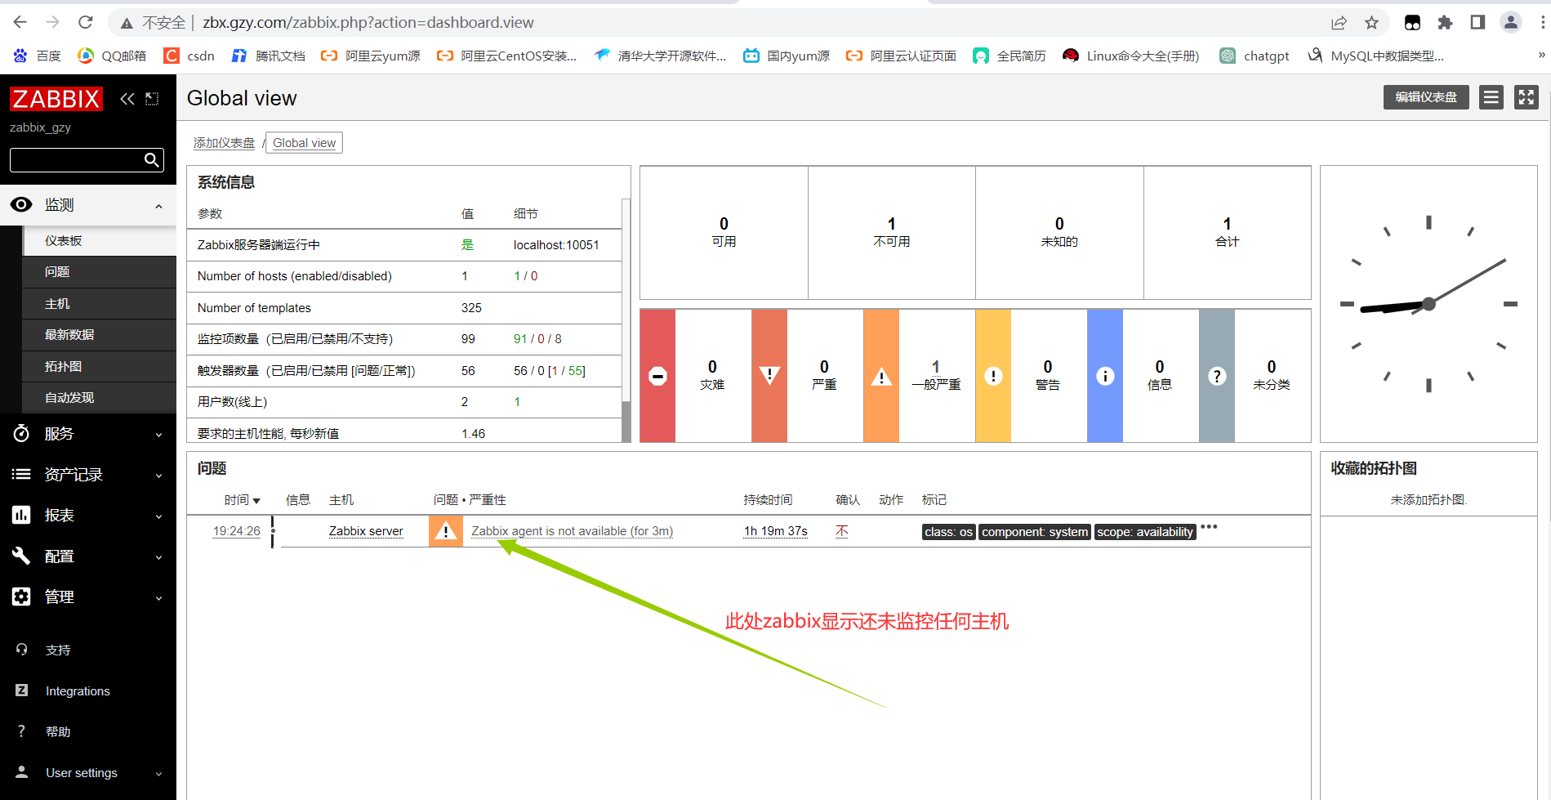Image resolution: width=1551 pixels, height=800 pixels.
Task: Click the red 灾难 severity color block
Action: coord(657,376)
